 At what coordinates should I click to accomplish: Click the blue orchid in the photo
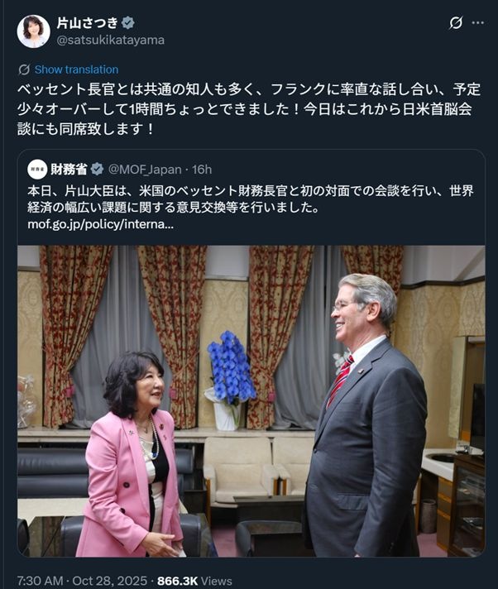[x=230, y=368]
